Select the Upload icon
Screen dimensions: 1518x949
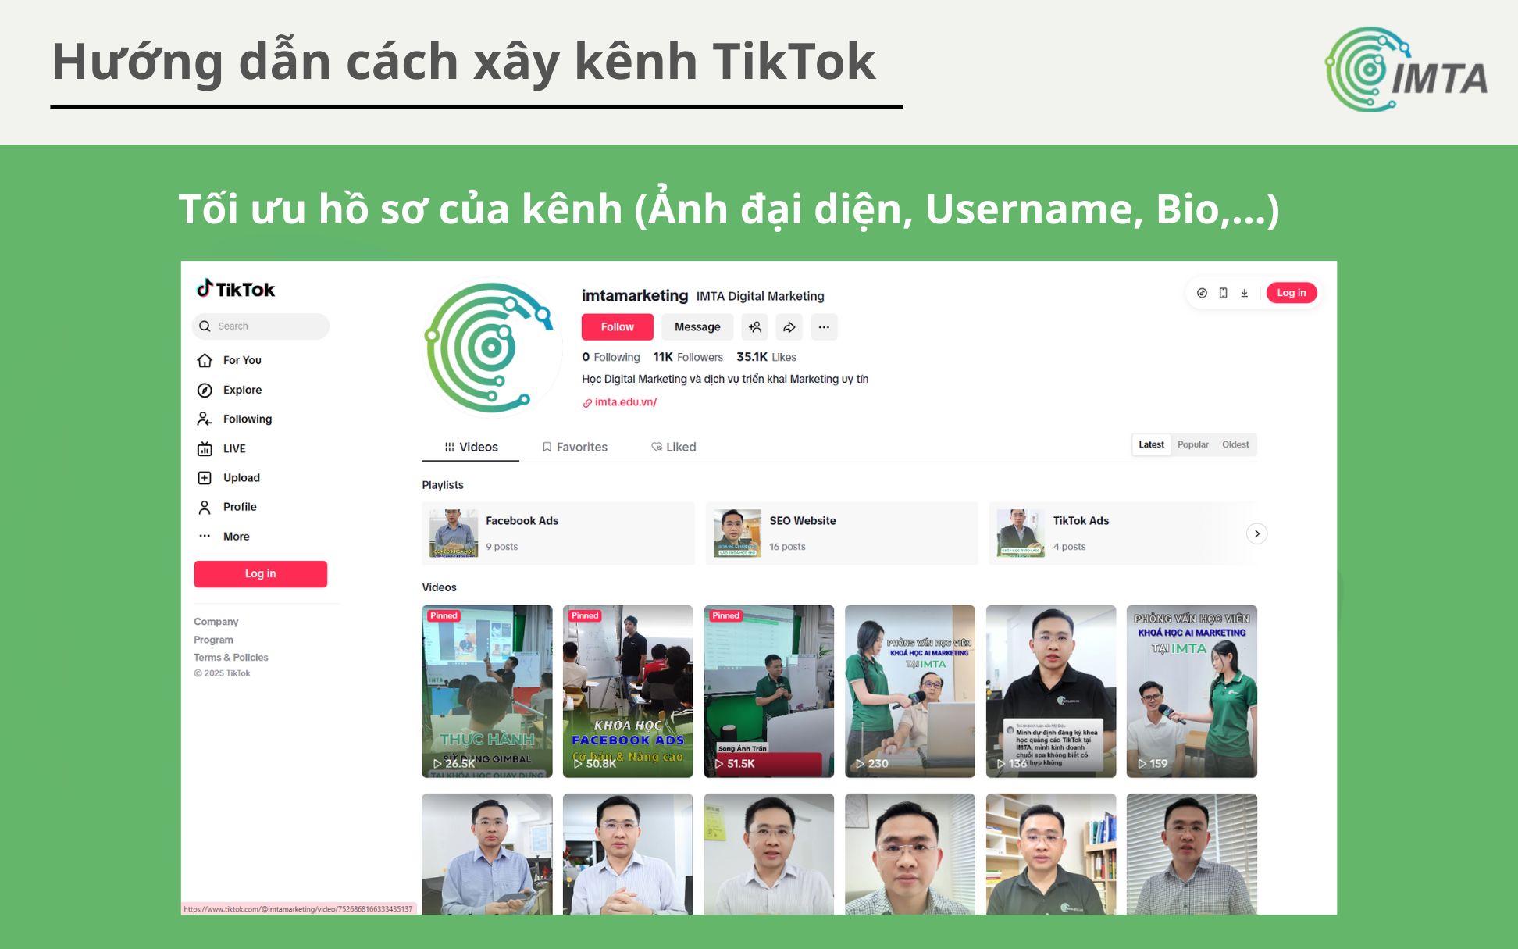(x=205, y=477)
